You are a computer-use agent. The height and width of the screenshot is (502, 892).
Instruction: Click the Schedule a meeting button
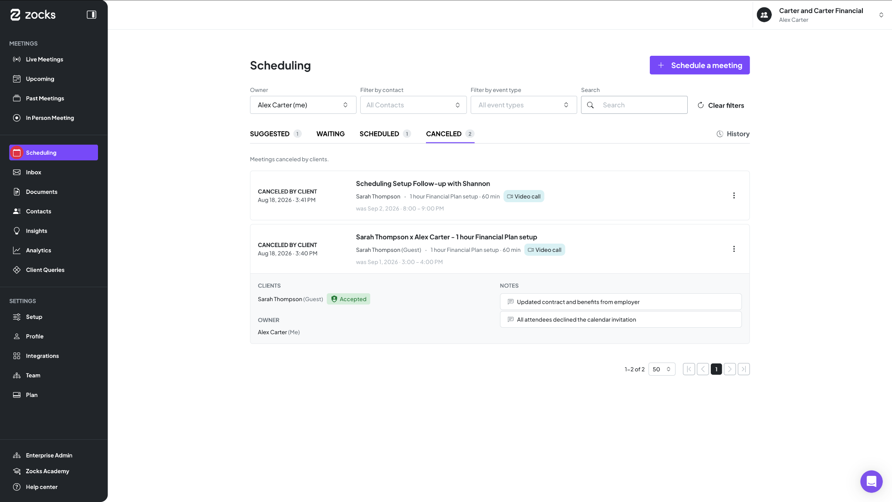699,65
